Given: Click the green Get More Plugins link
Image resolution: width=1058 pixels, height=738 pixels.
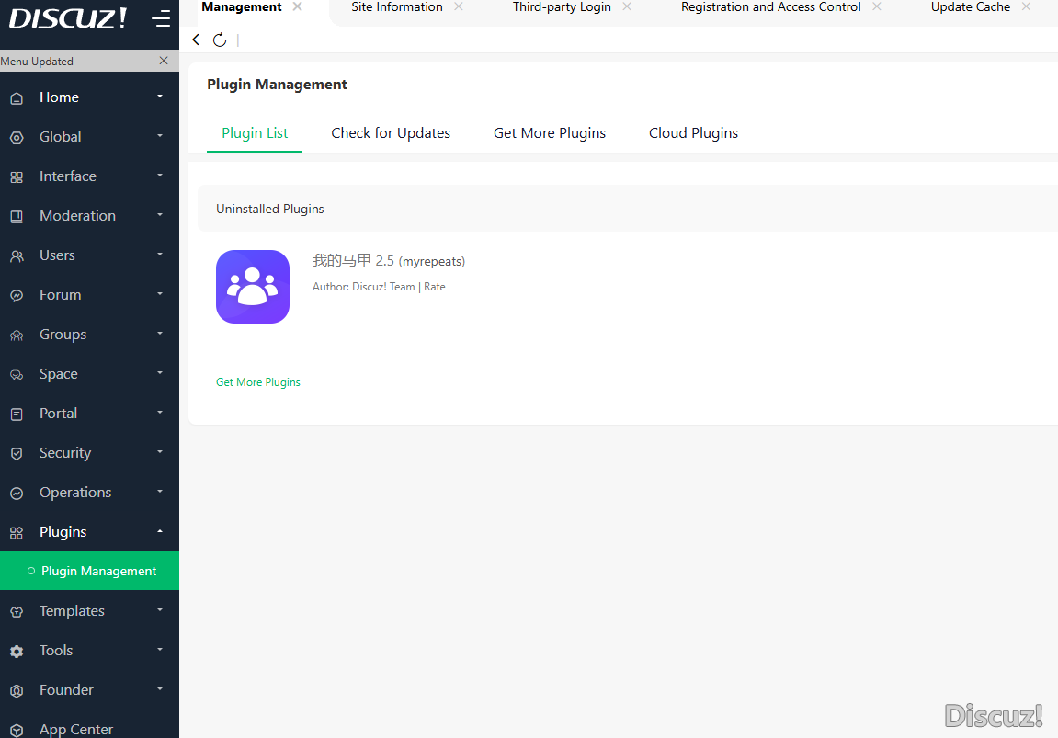Looking at the screenshot, I should point(258,382).
